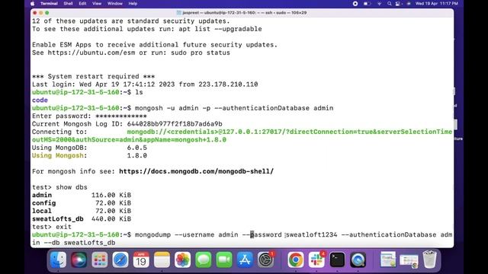The width and height of the screenshot is (488, 274).
Task: Switch to Terminal in the dock
Action: pos(337,260)
